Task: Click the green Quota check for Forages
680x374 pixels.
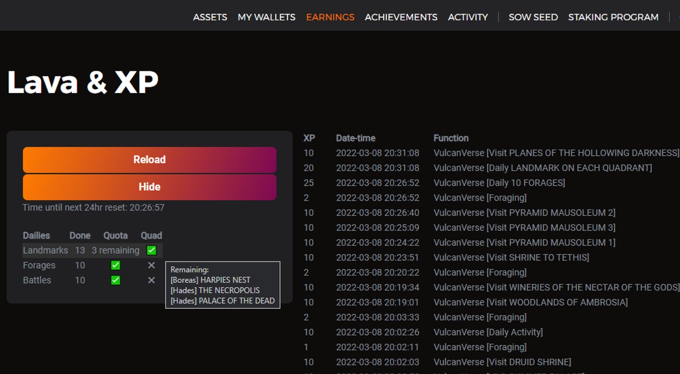Action: pos(115,265)
